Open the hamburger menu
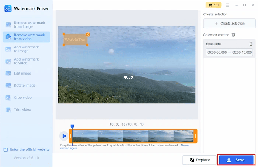 227,5
